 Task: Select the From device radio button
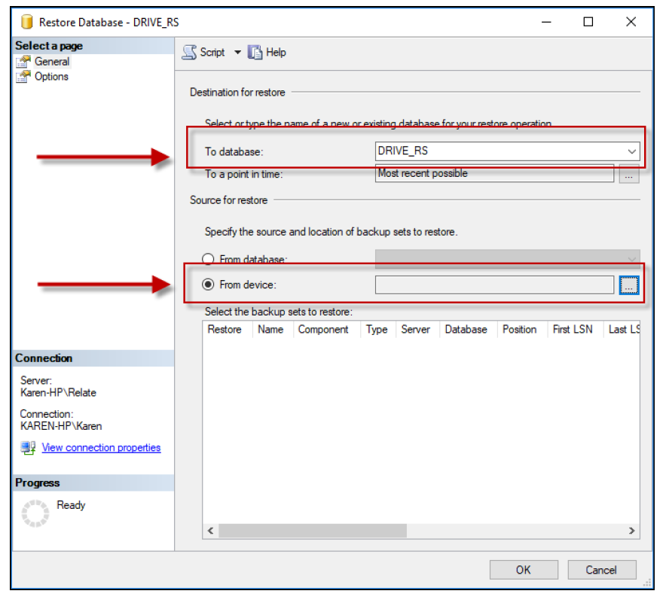click(208, 285)
